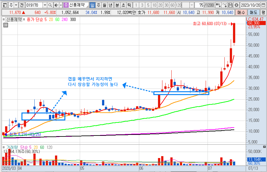Save chart with the floppy disk icon

pyautogui.click(x=230, y=5)
